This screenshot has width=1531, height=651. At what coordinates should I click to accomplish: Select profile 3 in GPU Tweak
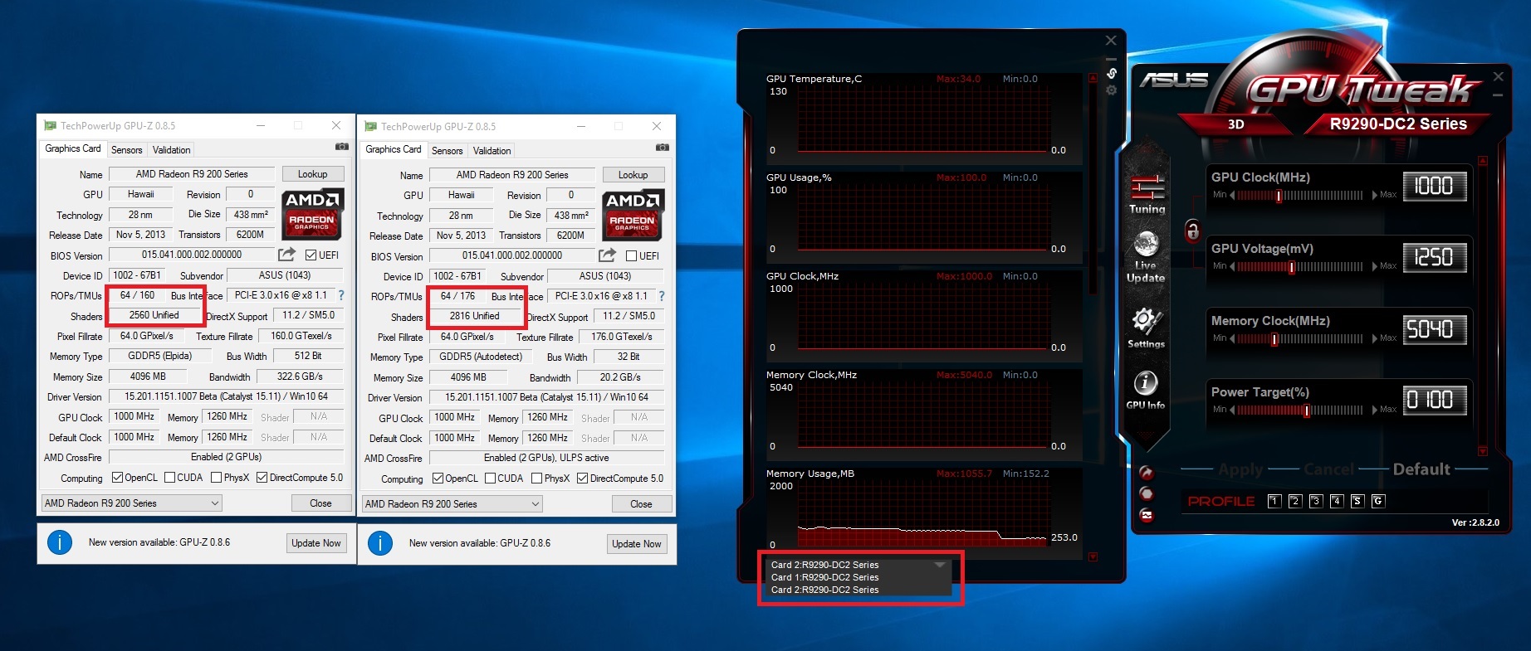[1316, 501]
